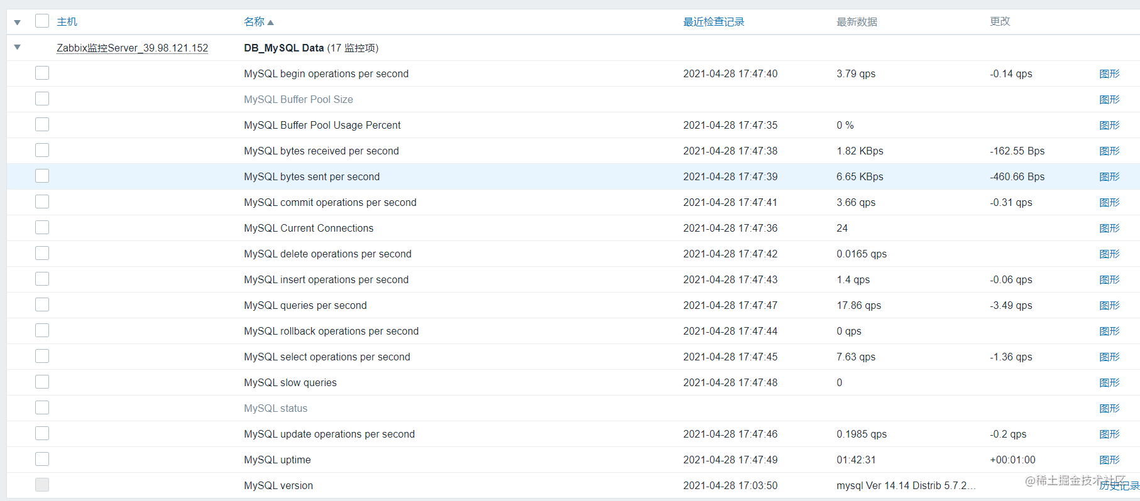
Task: Open 图形 for MySQL insert operations per second
Action: [x=1109, y=279]
